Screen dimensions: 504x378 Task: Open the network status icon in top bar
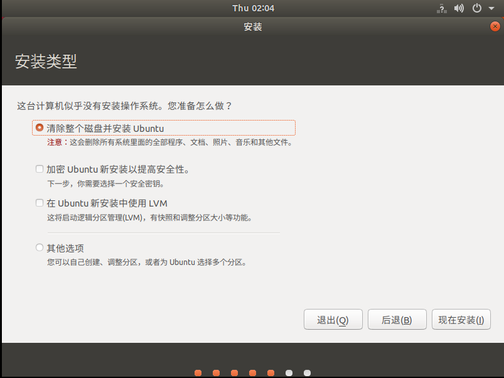point(442,8)
